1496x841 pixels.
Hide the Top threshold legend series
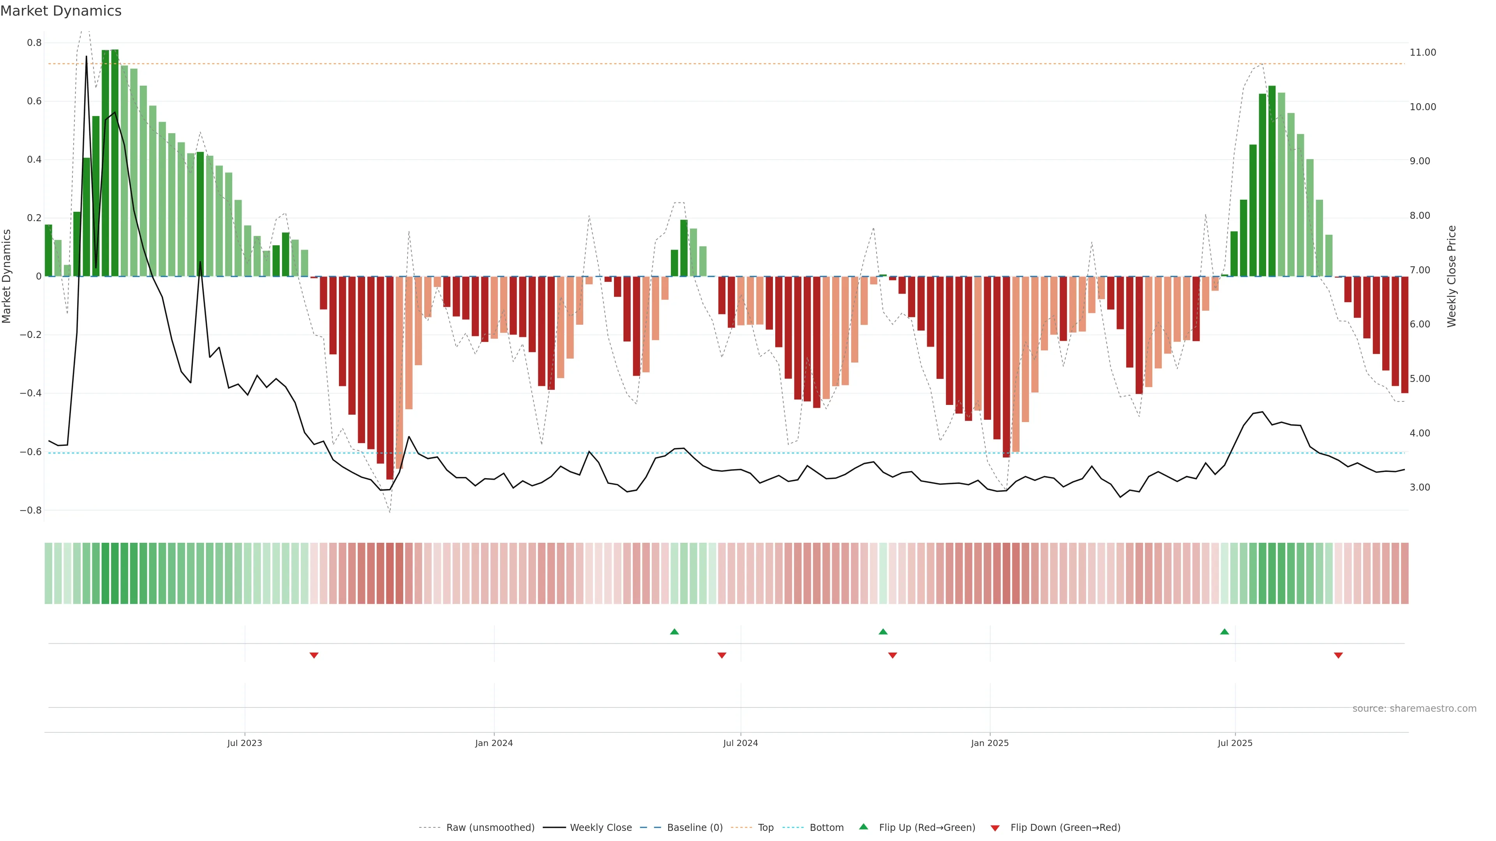pos(766,828)
